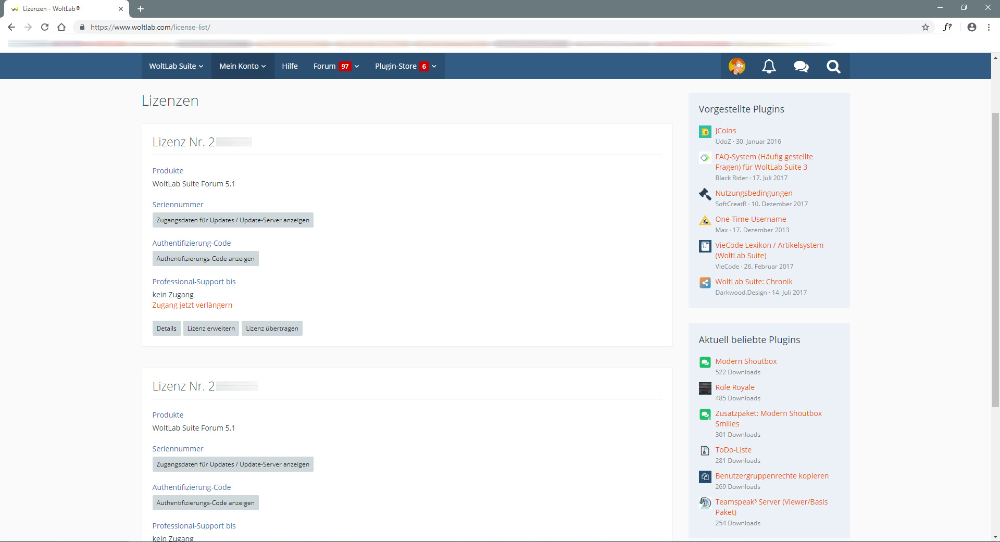Click the JCoins plugin icon
The width and height of the screenshot is (1000, 542).
click(x=705, y=132)
